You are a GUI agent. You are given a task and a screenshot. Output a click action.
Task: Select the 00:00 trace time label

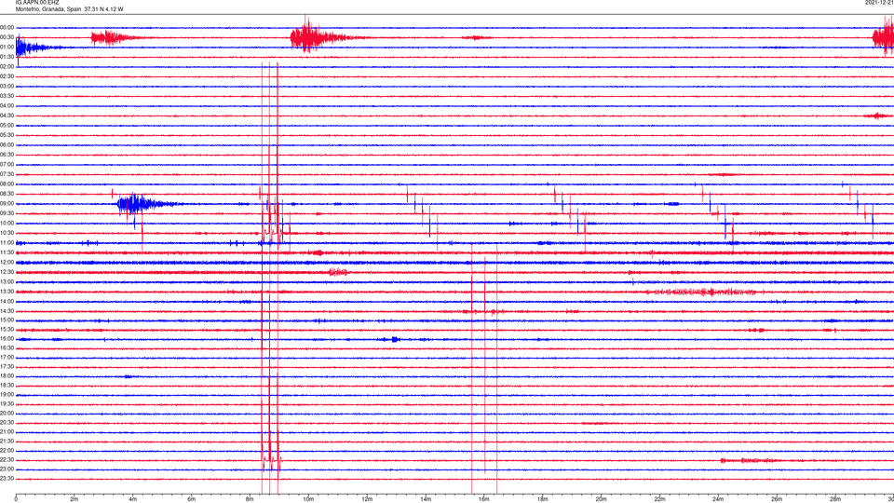tap(7, 27)
